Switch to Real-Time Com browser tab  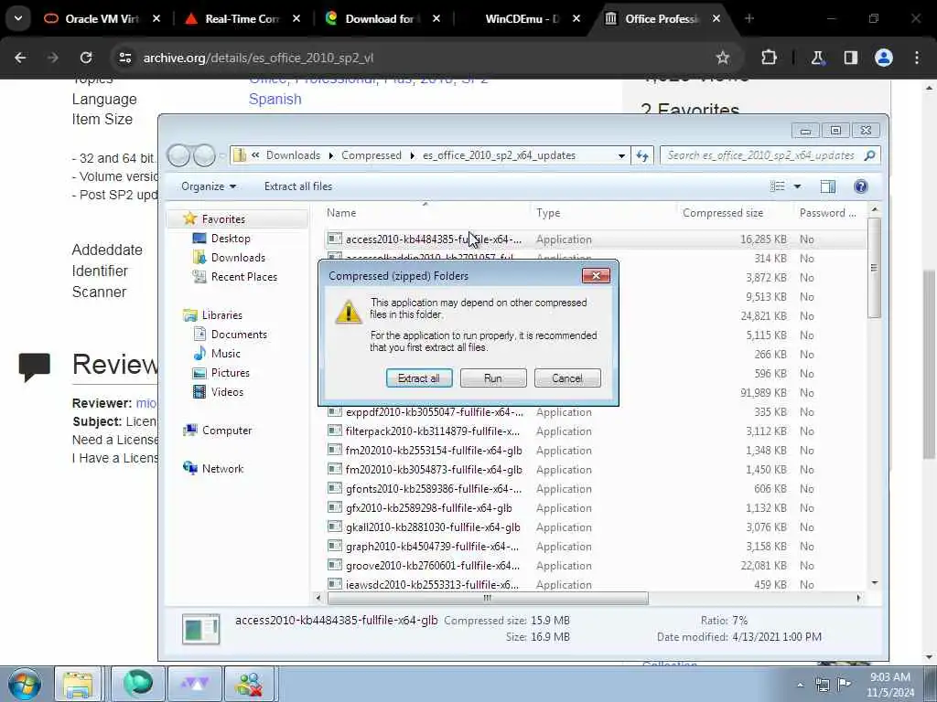point(242,18)
